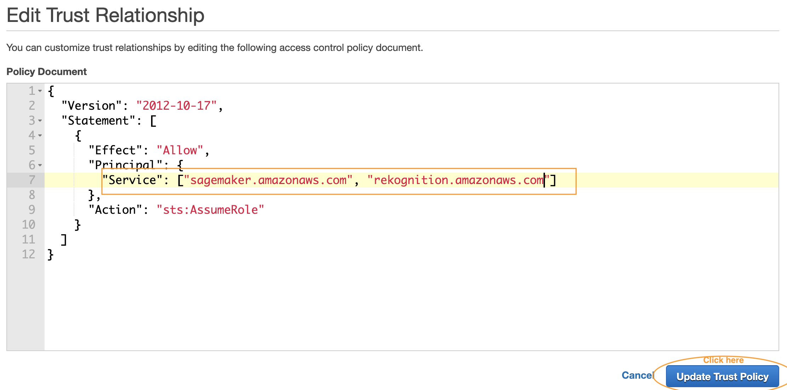Click the Update Trust Policy button
The image size is (787, 390).
722,377
